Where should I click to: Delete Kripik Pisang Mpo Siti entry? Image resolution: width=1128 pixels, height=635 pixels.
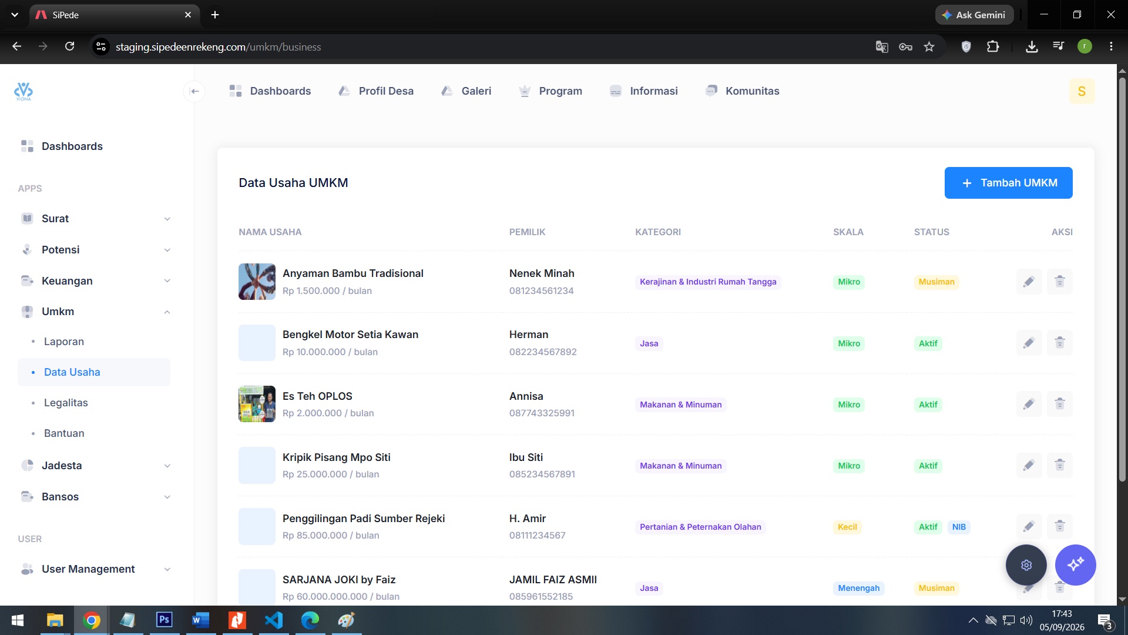coord(1059,465)
